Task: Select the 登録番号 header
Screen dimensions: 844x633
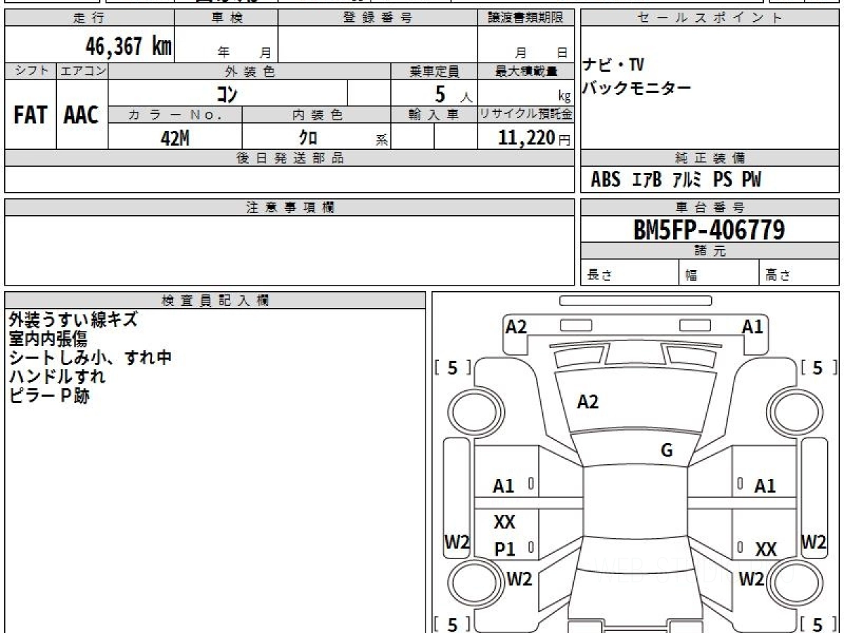Action: click(378, 18)
